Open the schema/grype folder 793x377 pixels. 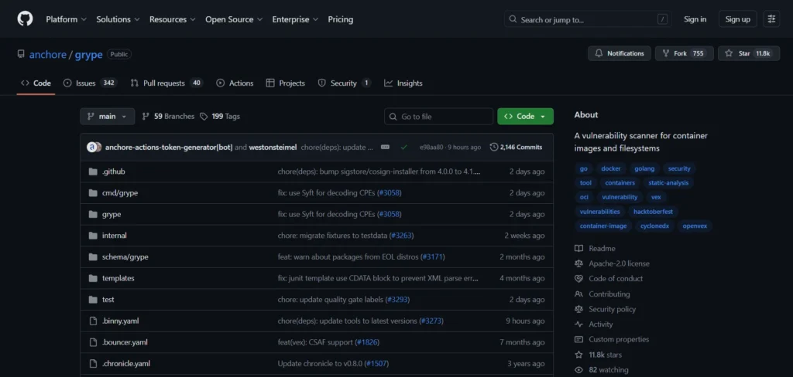point(125,257)
